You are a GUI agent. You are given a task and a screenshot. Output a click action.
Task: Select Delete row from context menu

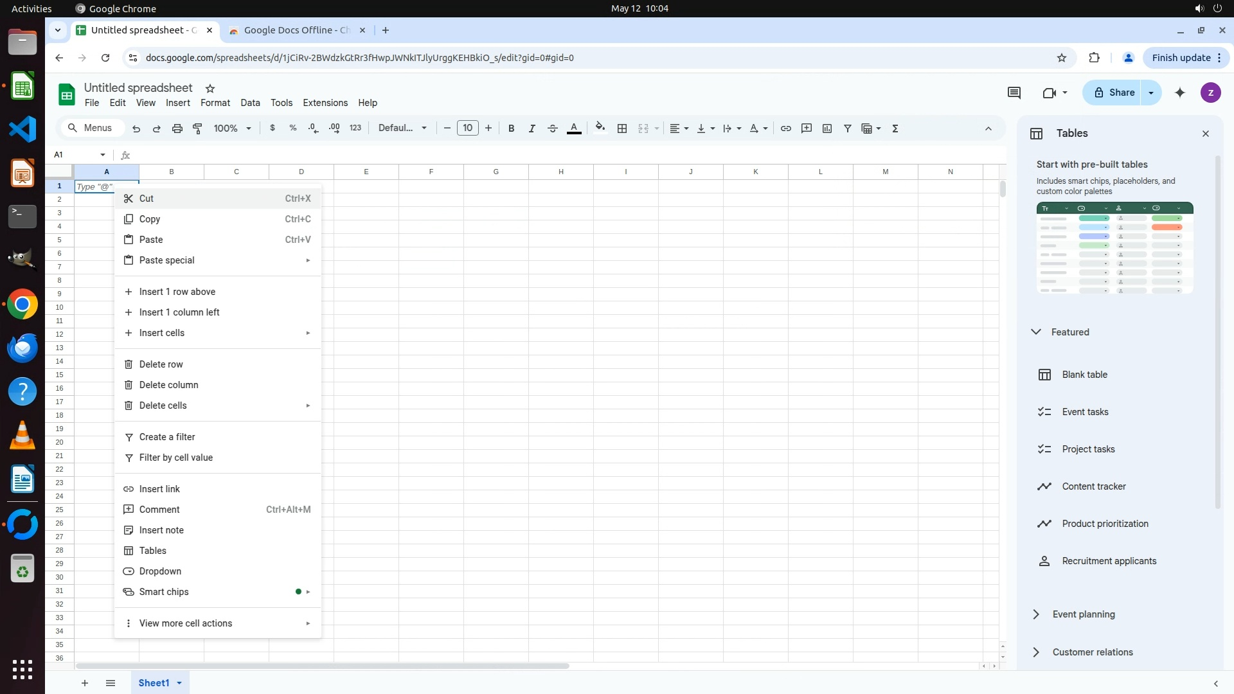161,364
